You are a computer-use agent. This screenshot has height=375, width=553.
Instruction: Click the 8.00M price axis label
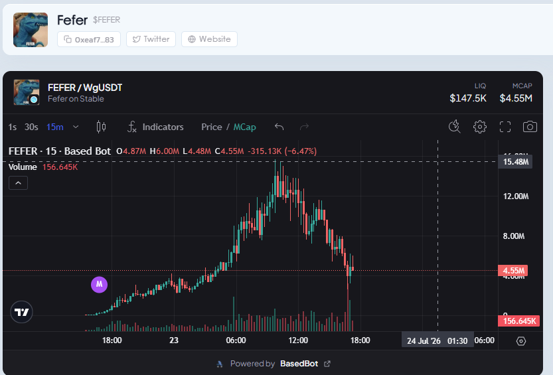(x=514, y=236)
